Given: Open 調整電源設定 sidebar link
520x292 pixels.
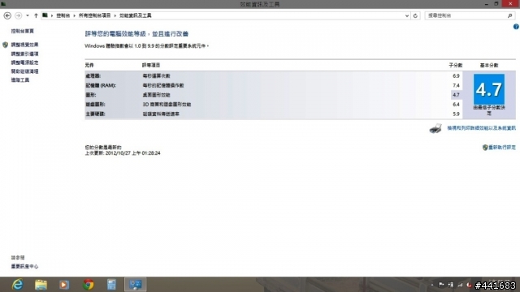Looking at the screenshot, I should tap(24, 62).
